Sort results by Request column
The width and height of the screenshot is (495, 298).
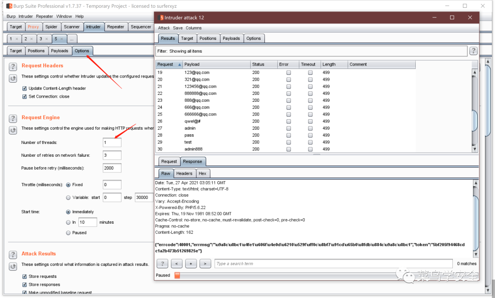tap(169, 64)
